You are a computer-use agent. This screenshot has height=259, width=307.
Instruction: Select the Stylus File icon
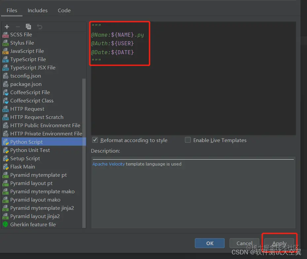point(6,43)
